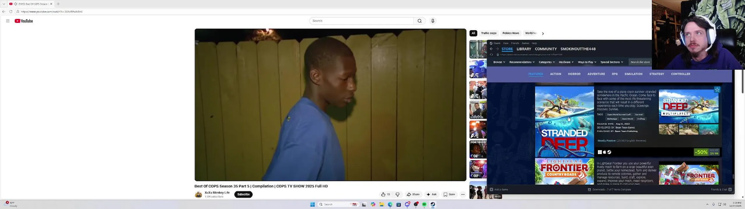The image size is (745, 209).
Task: Select the All filter chip
Action: 473,33
